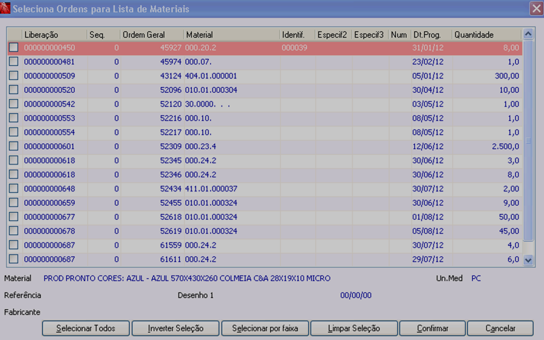
Task: Toggle checkbox of row 00000000542
Action: [x=13, y=104]
